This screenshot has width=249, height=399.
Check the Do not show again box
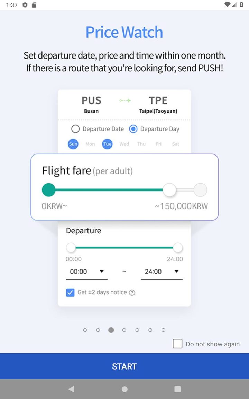(x=177, y=344)
